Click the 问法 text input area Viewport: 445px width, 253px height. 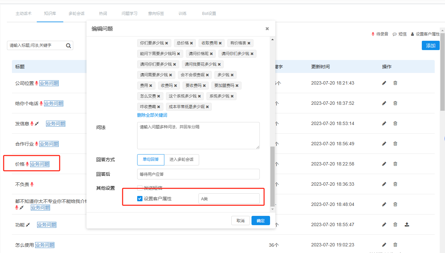coord(198,135)
